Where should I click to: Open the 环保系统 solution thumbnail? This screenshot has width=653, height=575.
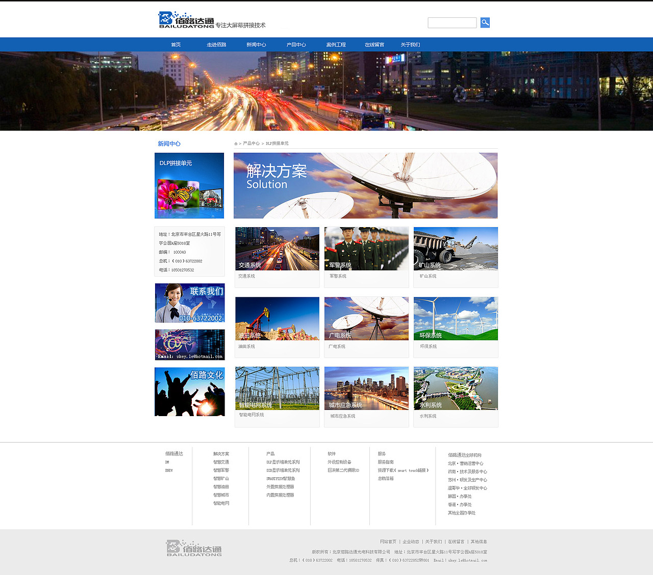(456, 319)
